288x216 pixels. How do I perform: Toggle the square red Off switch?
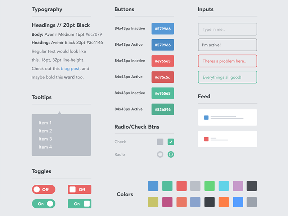(x=80, y=189)
